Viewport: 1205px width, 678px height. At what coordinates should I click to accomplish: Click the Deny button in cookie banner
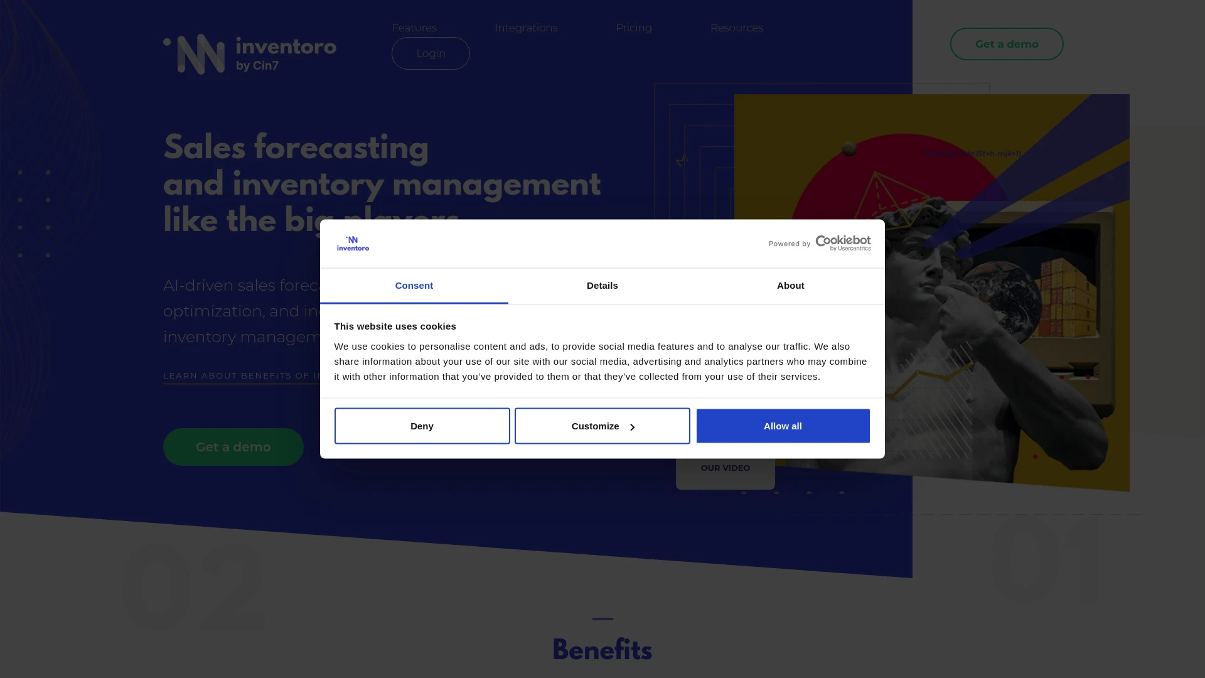[x=421, y=426]
